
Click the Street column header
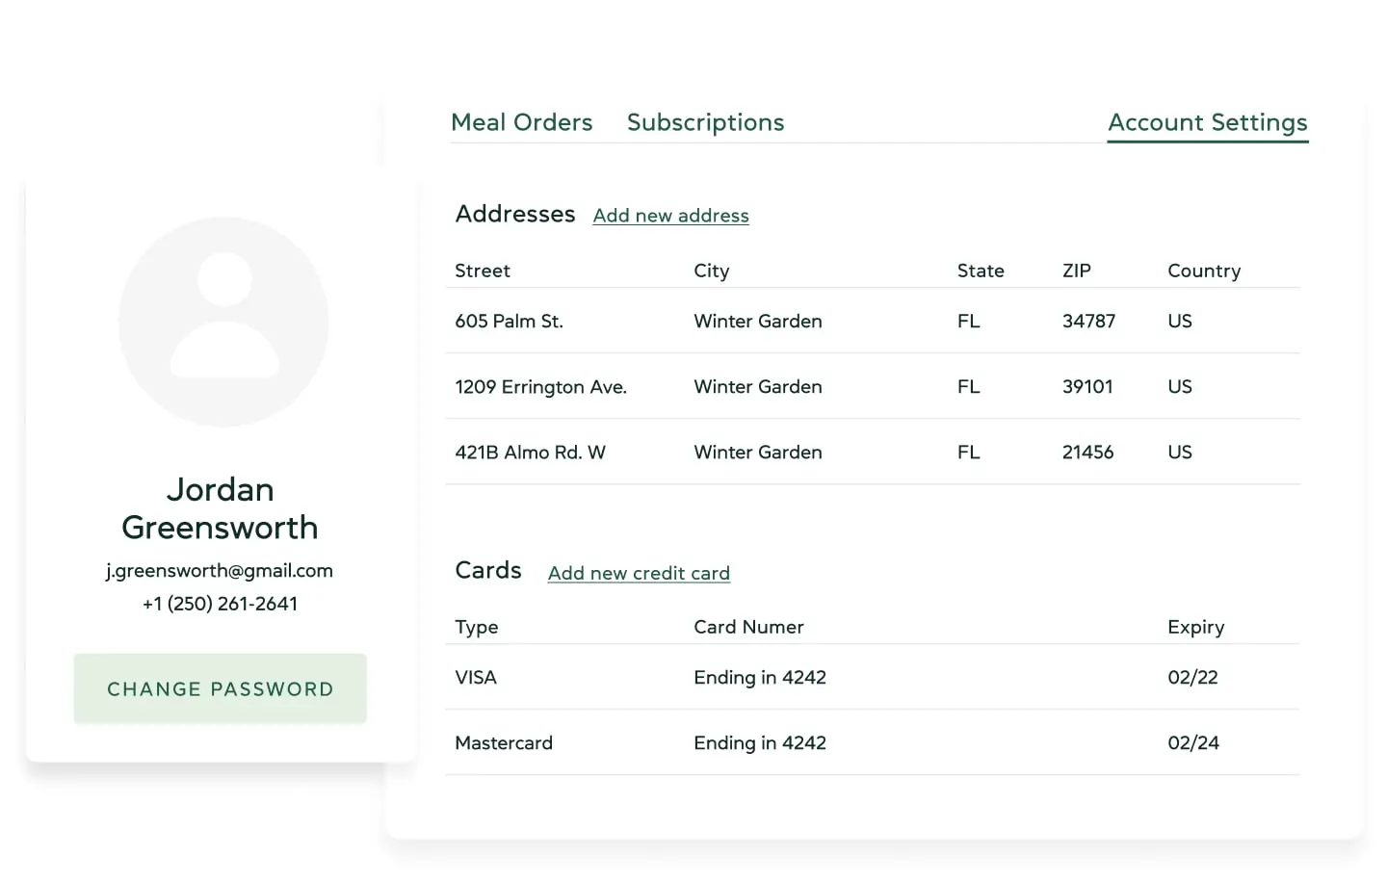pos(482,271)
